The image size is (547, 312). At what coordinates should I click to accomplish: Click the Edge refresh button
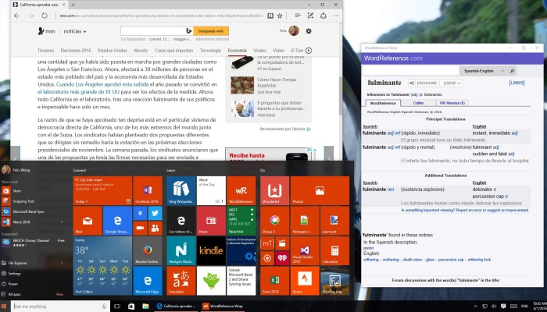(x=45, y=16)
